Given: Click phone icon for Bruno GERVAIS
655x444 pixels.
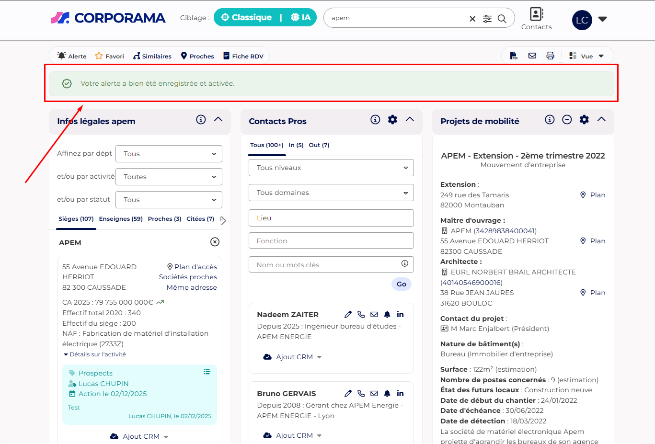Looking at the screenshot, I should 361,393.
